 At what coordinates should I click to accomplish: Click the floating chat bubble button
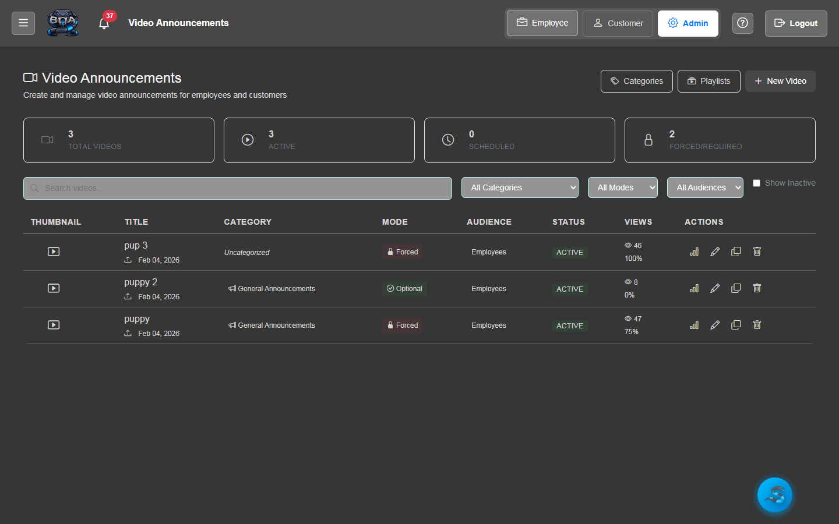tap(774, 494)
